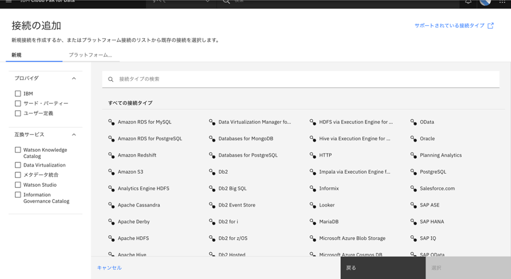This screenshot has height=279, width=511.
Task: Check the メタデータ統合 checkbox
Action: click(x=18, y=175)
